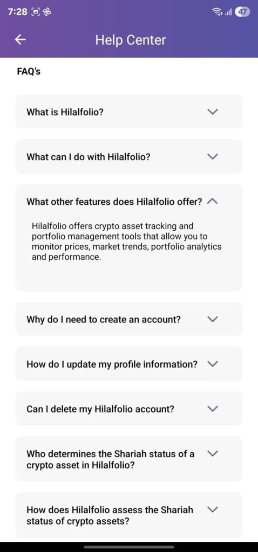The width and height of the screenshot is (258, 552).
Task: Tap the Wi-Fi icon in status bar
Action: pyautogui.click(x=216, y=12)
